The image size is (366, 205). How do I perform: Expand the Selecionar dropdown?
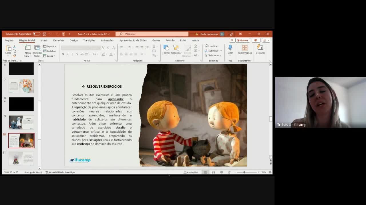click(x=213, y=55)
